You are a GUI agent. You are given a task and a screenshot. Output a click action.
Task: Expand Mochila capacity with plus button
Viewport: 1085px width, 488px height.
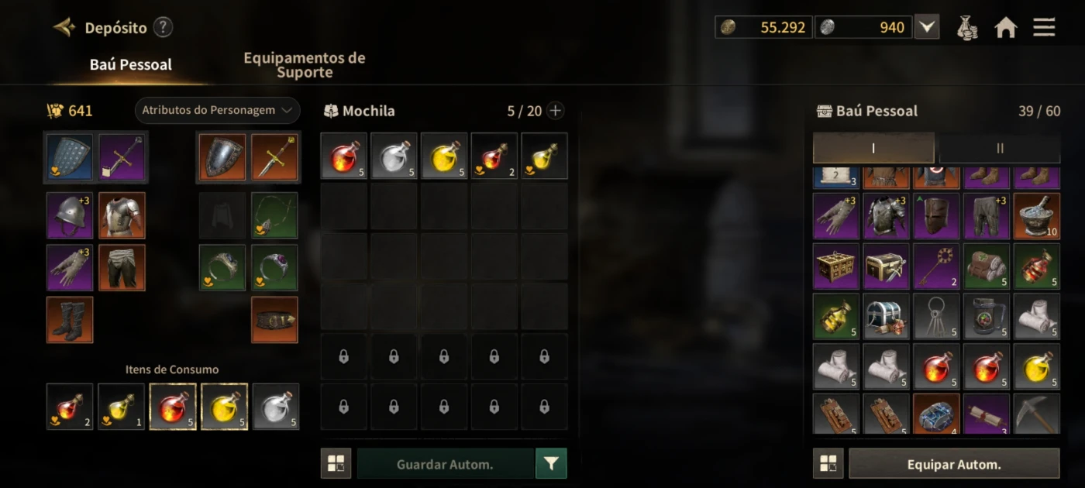(556, 111)
